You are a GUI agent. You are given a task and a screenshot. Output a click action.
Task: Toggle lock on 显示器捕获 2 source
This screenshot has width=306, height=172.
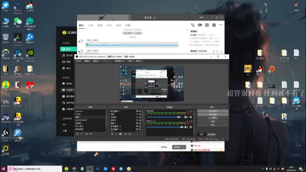tap(140, 111)
